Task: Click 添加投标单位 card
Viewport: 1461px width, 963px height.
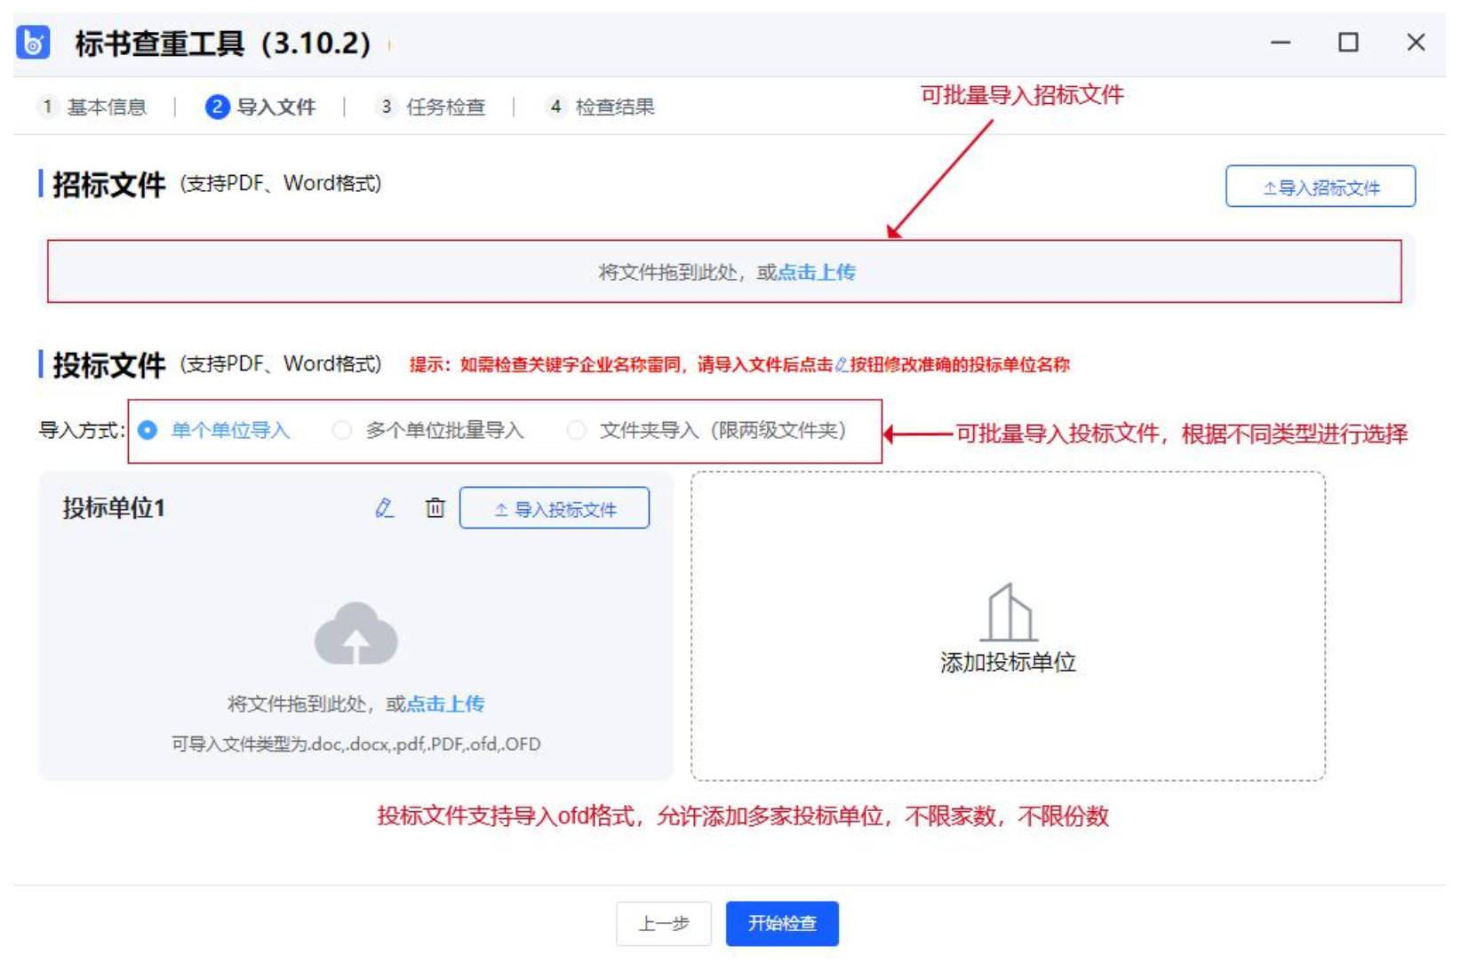Action: [x=1008, y=626]
